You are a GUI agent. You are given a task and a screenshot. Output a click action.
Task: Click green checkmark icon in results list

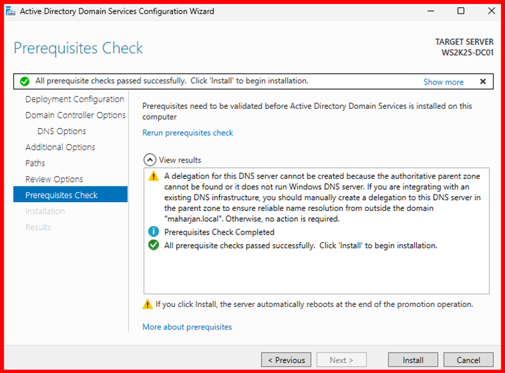(153, 245)
